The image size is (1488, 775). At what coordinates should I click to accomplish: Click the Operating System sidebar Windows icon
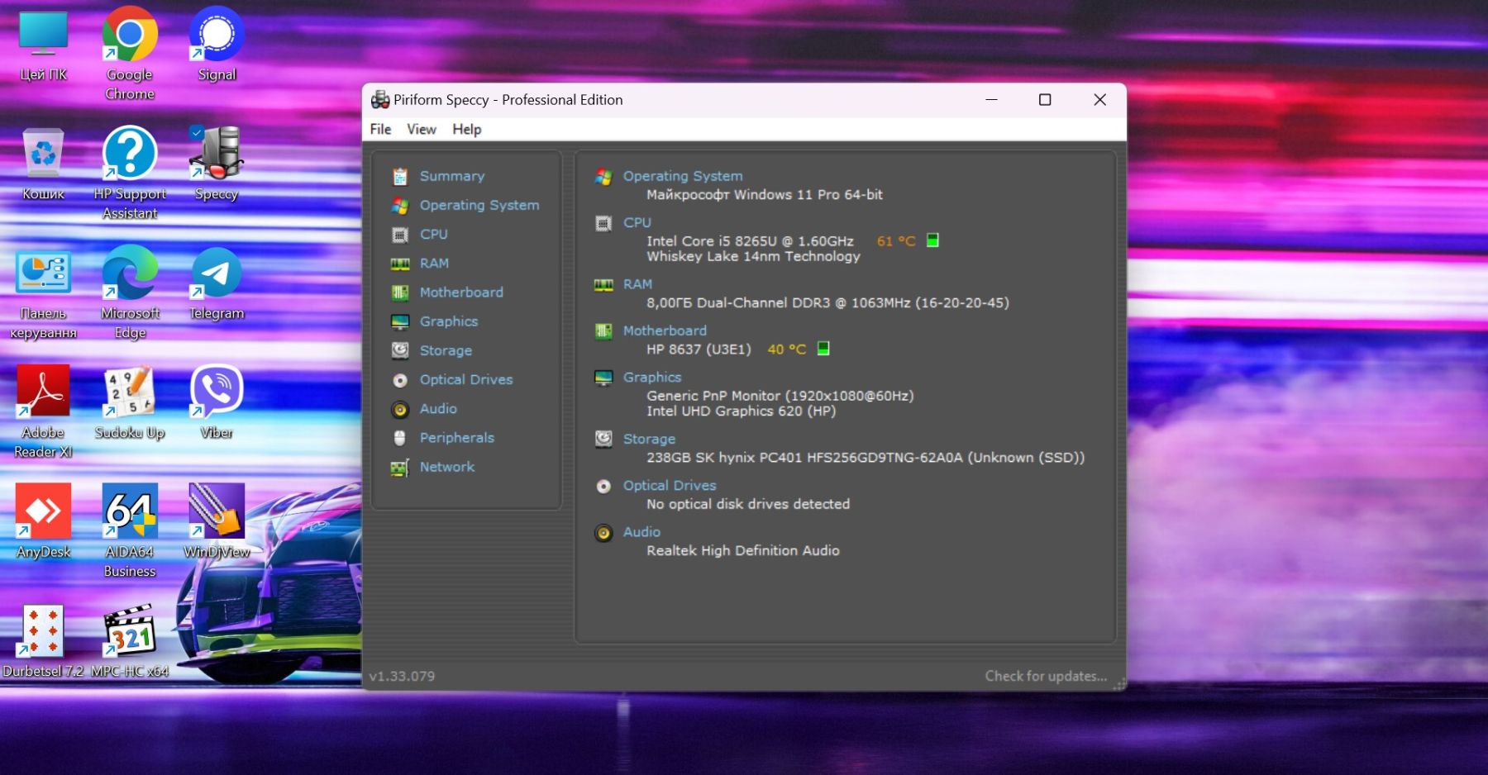[x=400, y=206]
